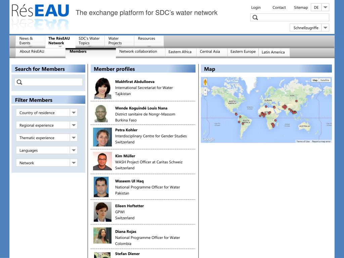Viewport: 344px width, 258px height.
Task: Open the Schnellzugriffe quick access dropdown
Action: click(x=325, y=28)
